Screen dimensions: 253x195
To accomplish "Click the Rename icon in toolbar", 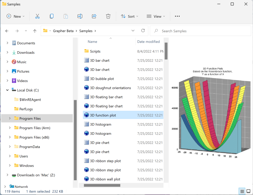I will tap(80, 16).
